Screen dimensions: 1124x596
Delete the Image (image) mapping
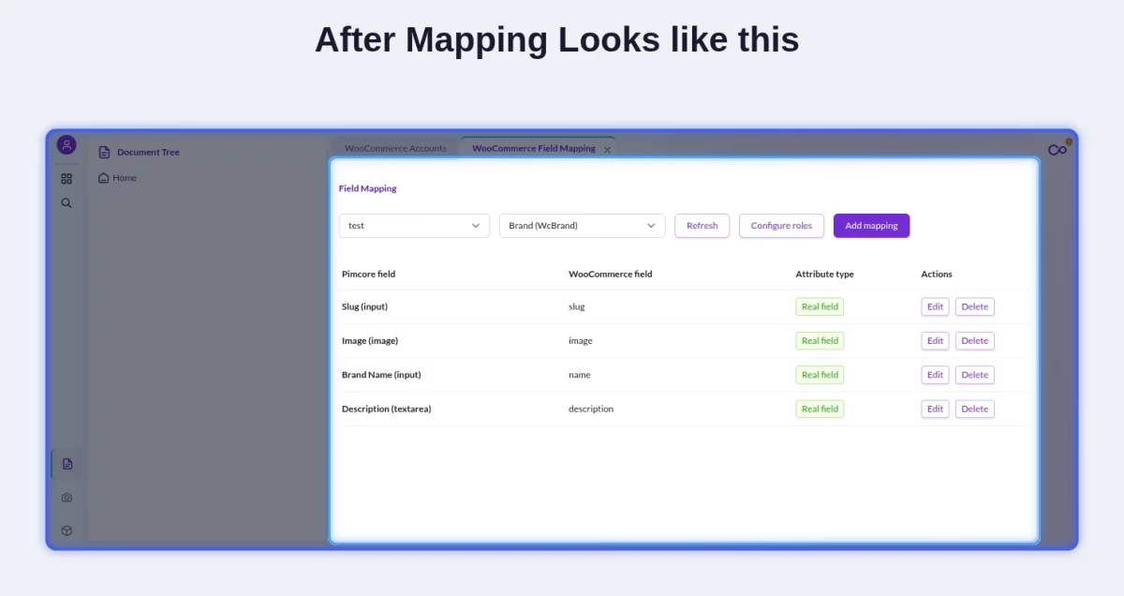click(975, 341)
